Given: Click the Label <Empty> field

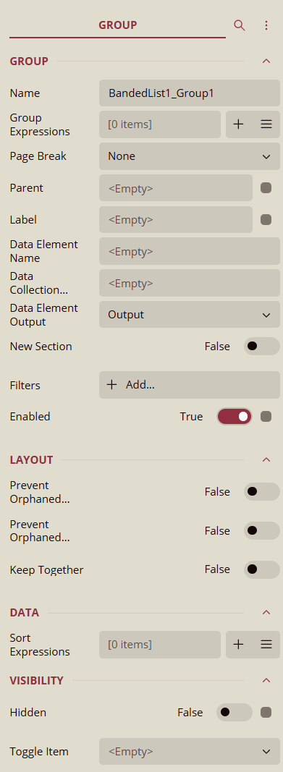Looking at the screenshot, I should click(176, 219).
